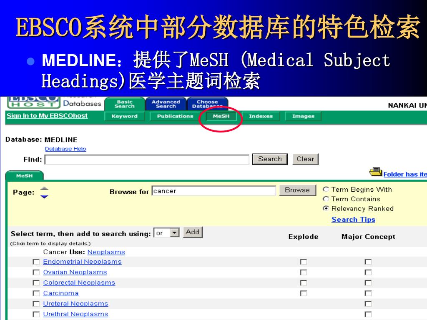Image resolution: width=427 pixels, height=320 pixels.
Task: Go to previous page with up arrow
Action: coord(44,188)
